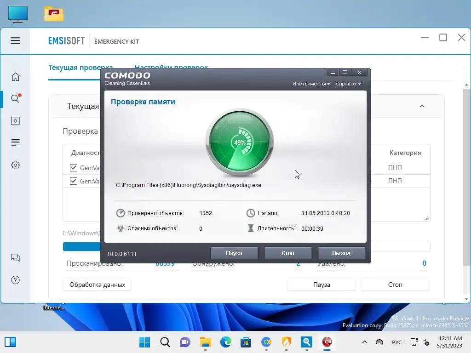471x353 pixels.
Task: Uncheck second Gen:Va detection checkbox
Action: [x=74, y=181]
